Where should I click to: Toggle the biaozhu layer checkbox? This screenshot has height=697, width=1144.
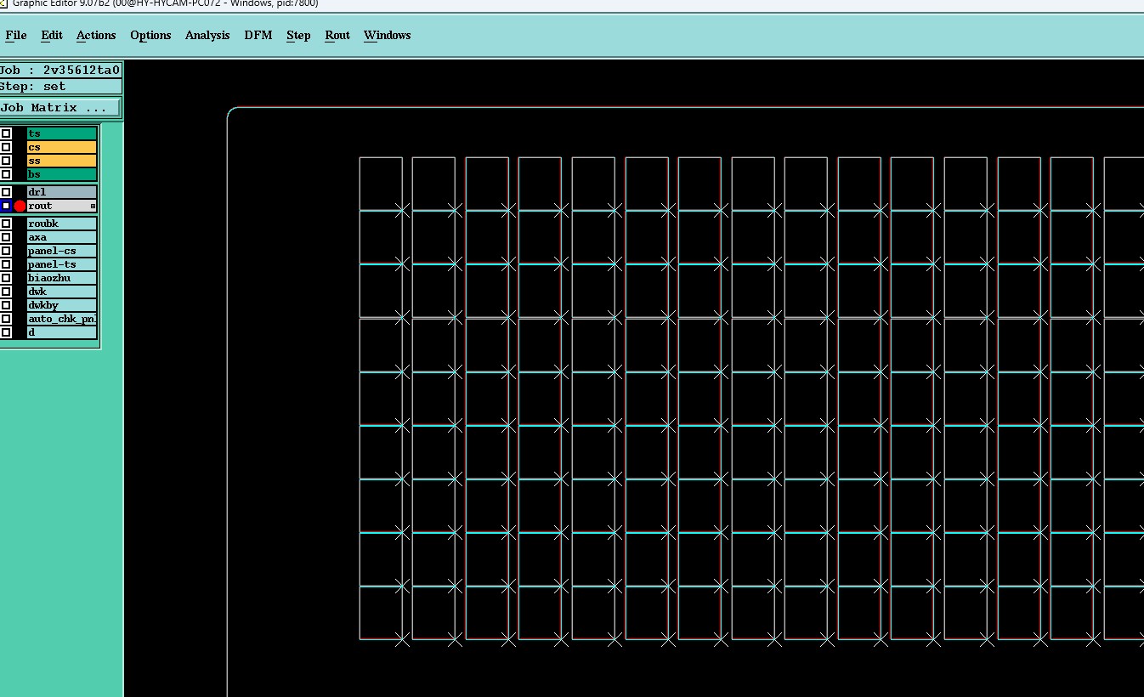[6, 278]
